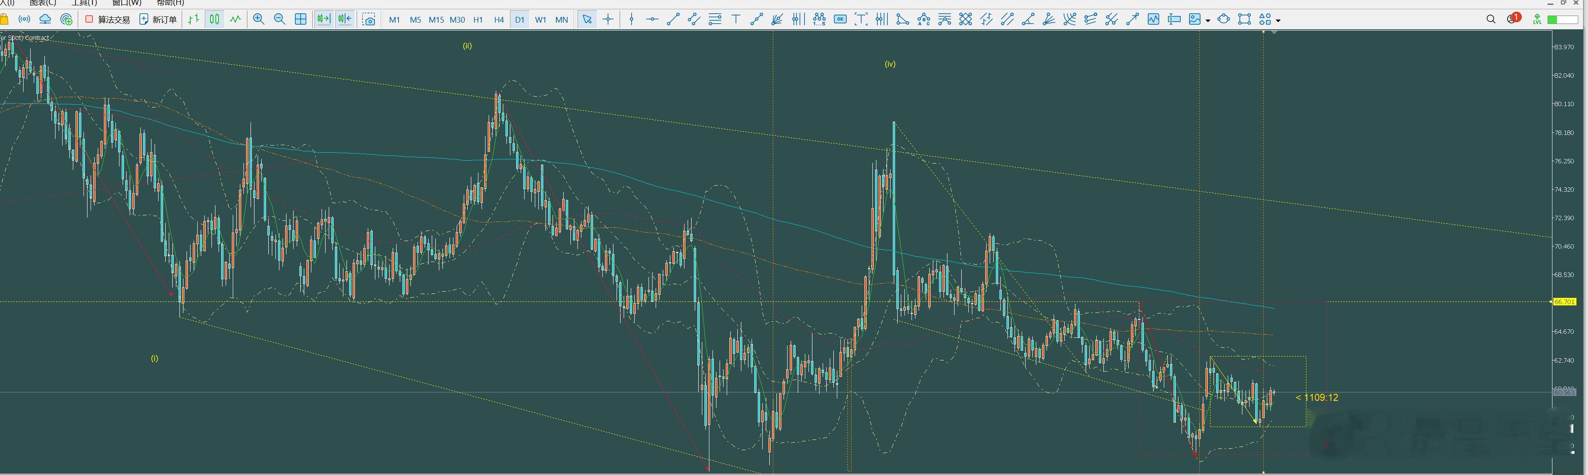Switch timeframe to MN monthly
The height and width of the screenshot is (475, 1588).
(561, 20)
